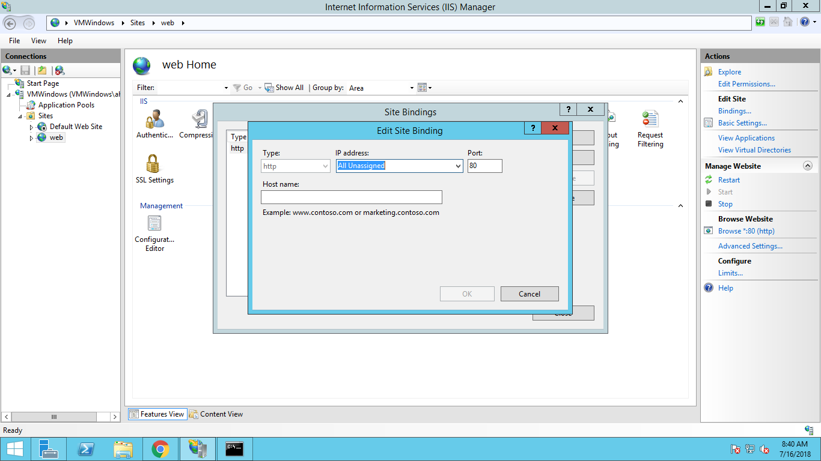Open the IP address dropdown
Screen dimensions: 821x461
pyautogui.click(x=457, y=166)
